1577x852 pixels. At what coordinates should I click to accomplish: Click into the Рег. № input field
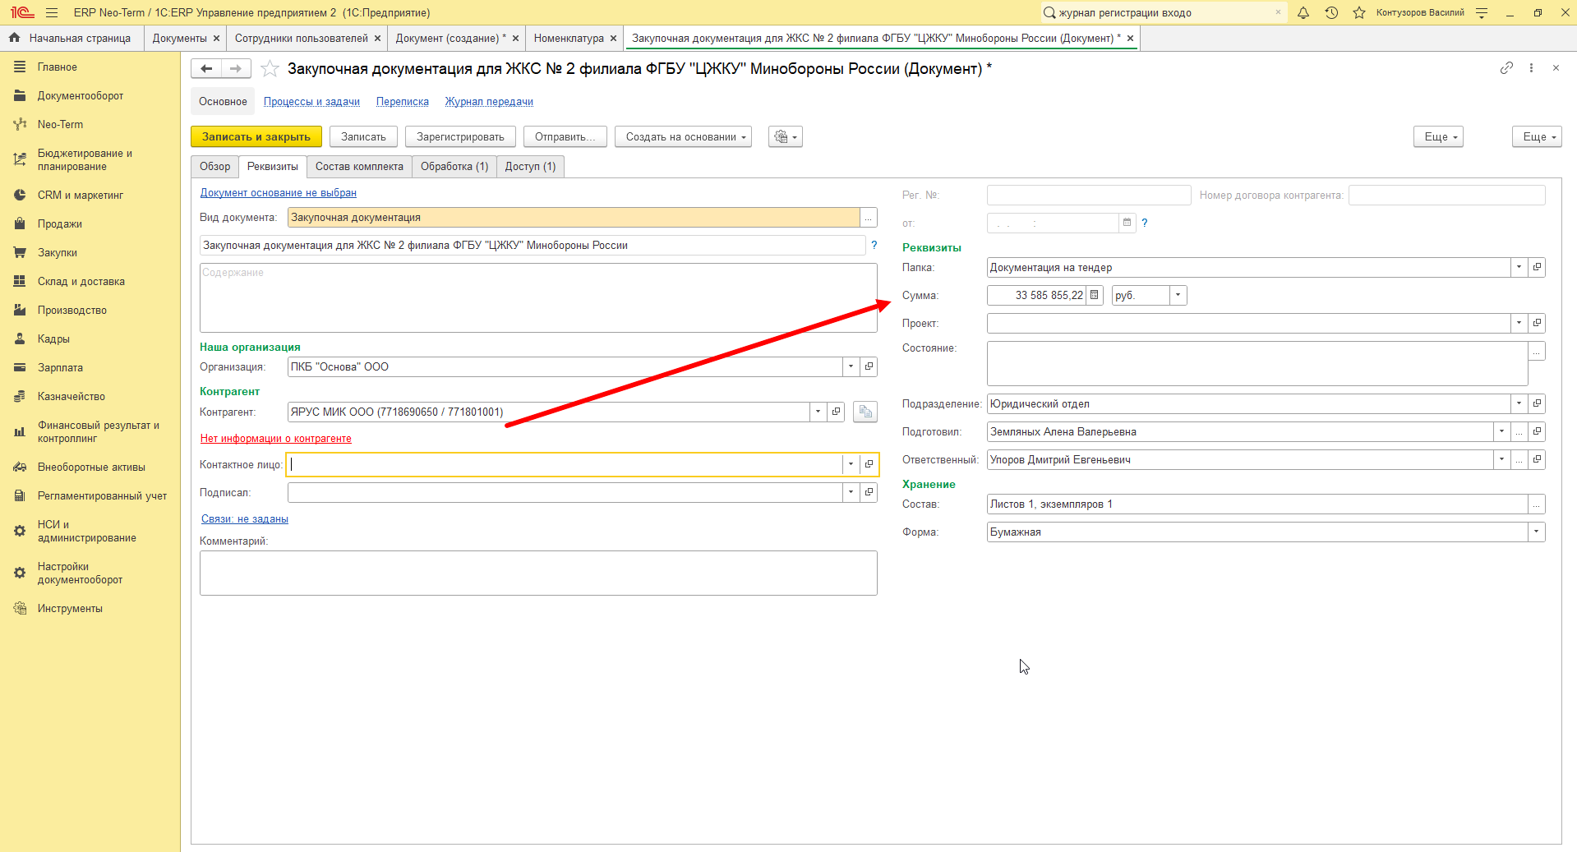[1089, 195]
